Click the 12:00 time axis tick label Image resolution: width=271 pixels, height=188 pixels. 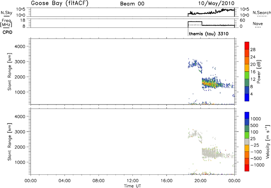[132, 181]
